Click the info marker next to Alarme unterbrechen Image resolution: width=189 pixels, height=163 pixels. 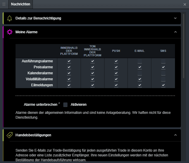(x=59, y=103)
